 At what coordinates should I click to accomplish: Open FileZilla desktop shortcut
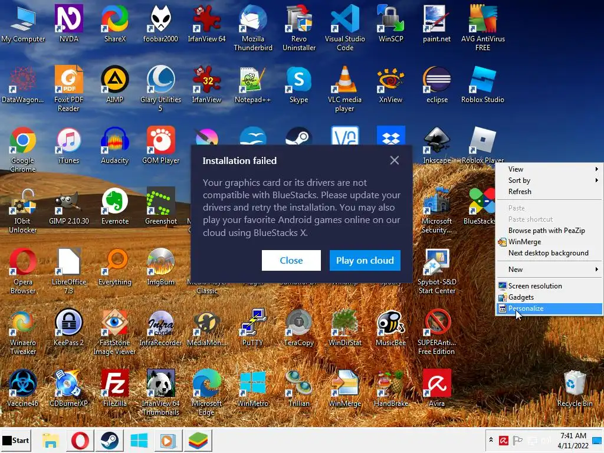(115, 388)
